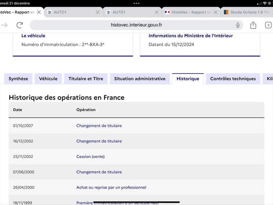
Task: Switch to the Skoda Octavia 1.9 TDI tab
Action: 247,12
